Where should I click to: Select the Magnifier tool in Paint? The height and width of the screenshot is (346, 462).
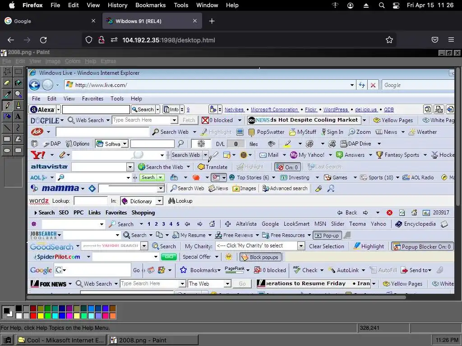click(x=18, y=94)
